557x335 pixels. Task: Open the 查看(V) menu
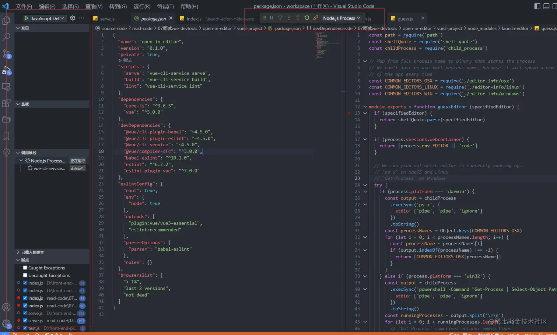94,6
